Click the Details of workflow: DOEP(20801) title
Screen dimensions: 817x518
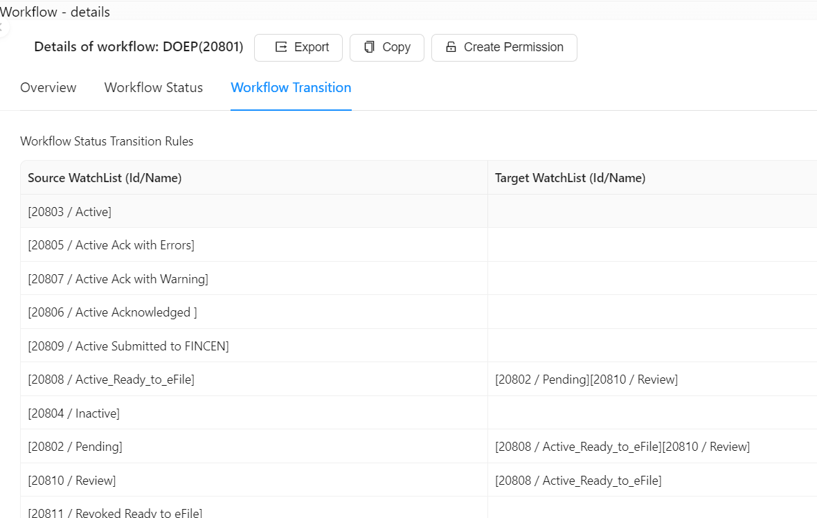coord(138,47)
